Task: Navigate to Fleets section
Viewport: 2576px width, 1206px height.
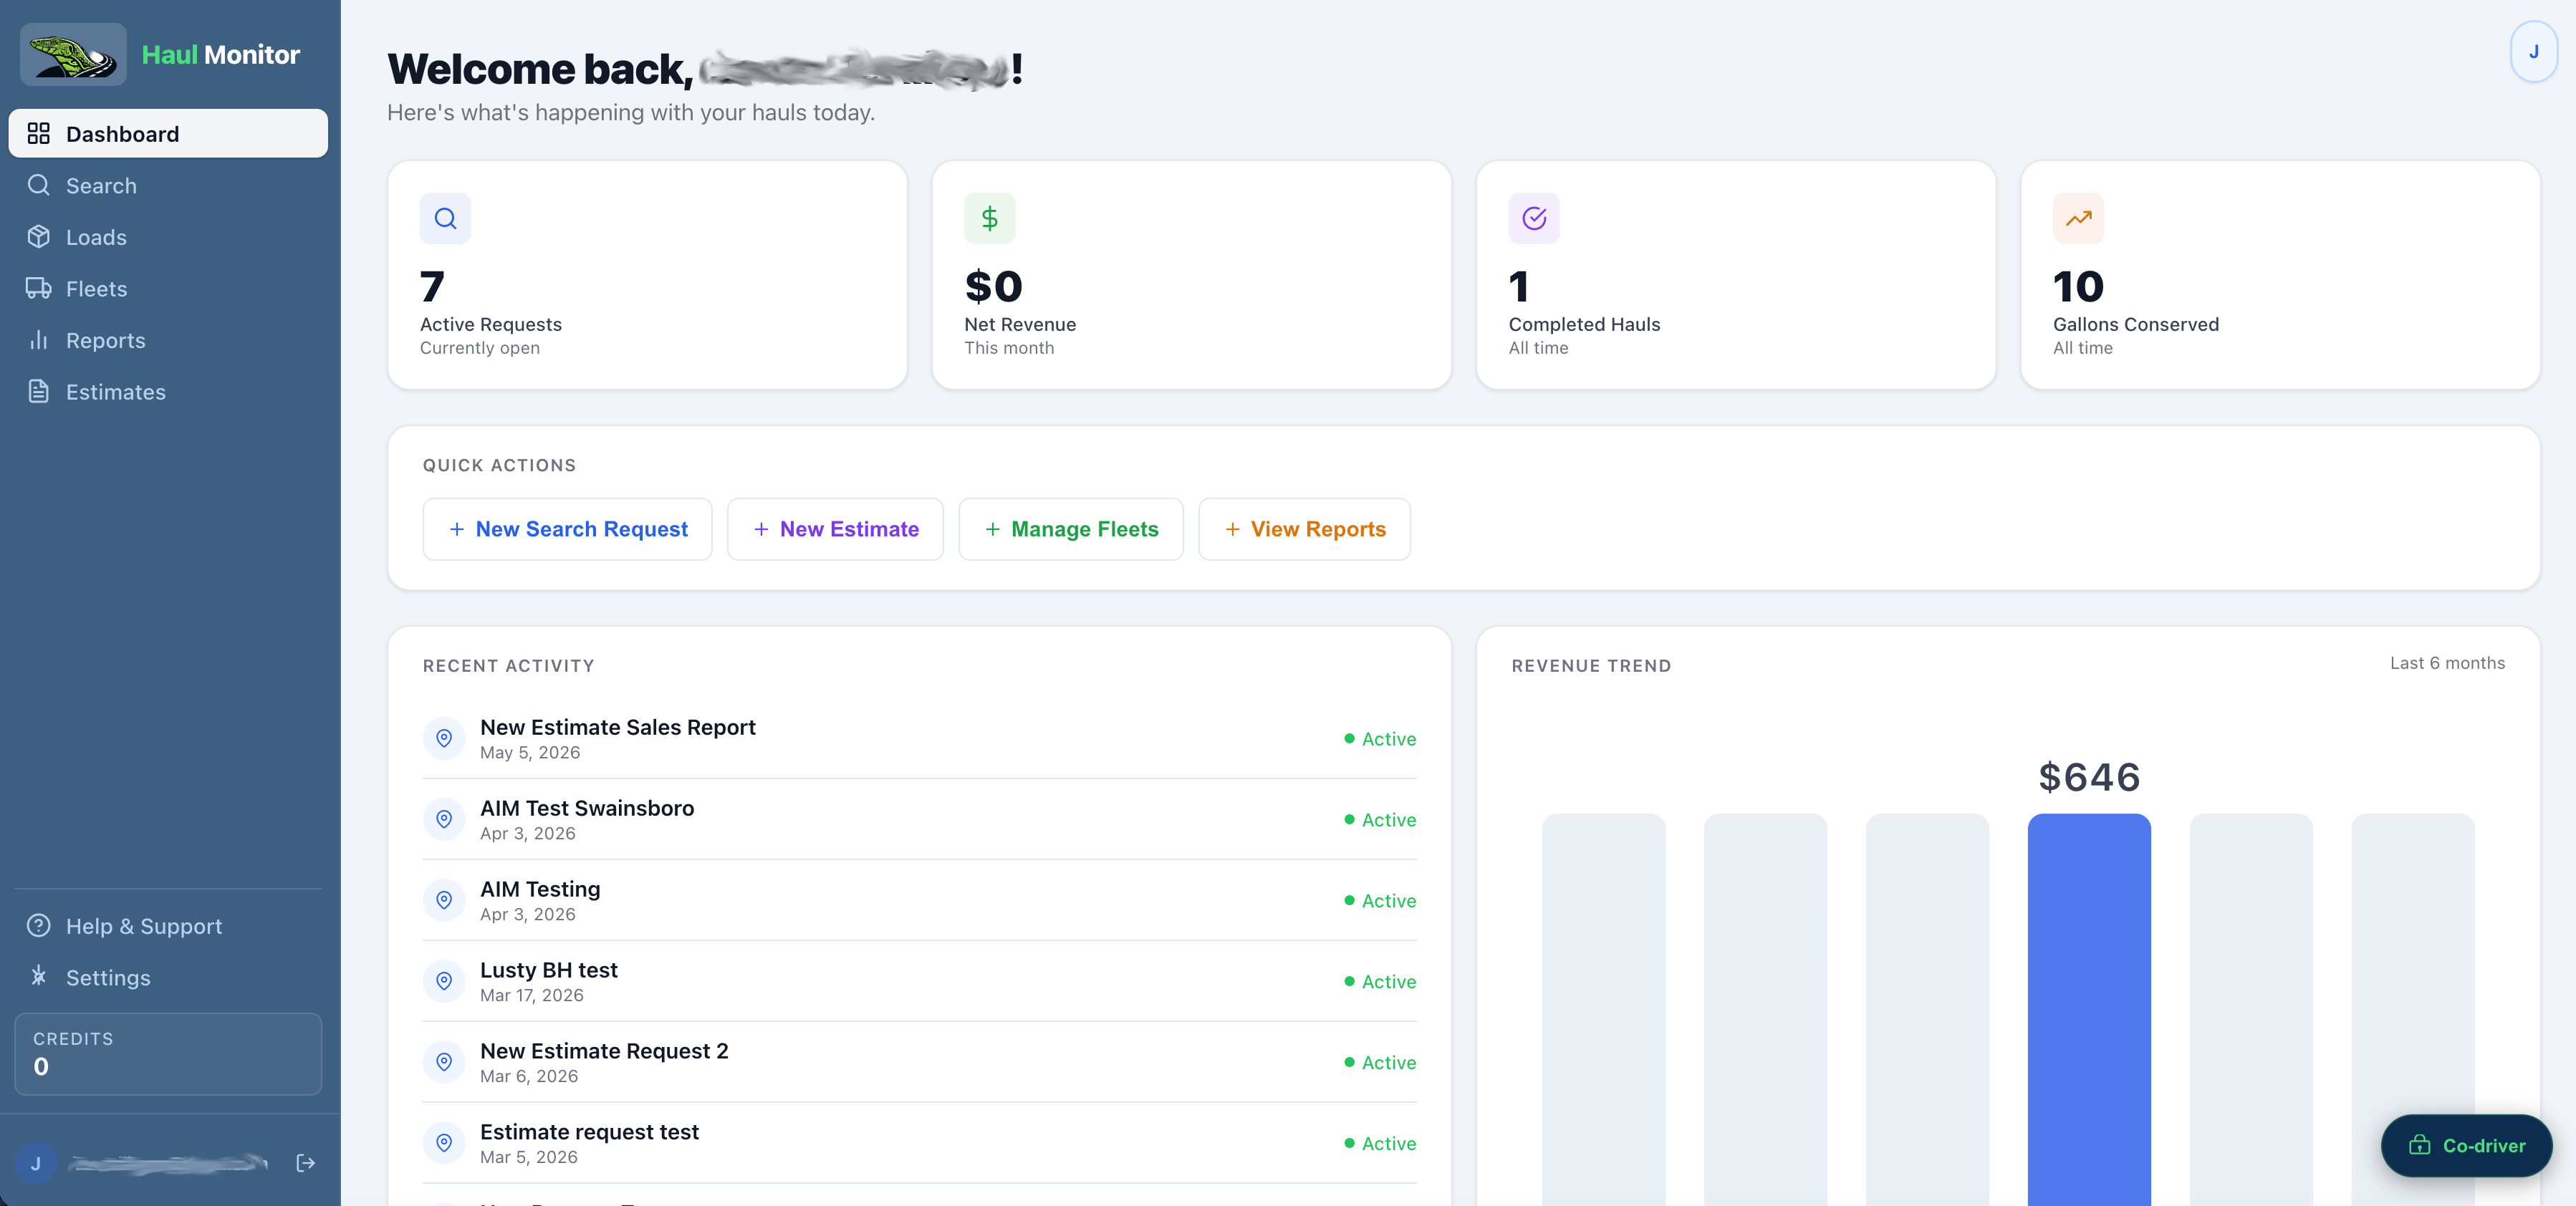Action: [x=168, y=289]
